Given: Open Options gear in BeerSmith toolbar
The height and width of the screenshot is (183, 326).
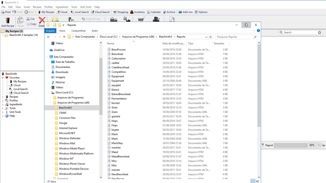Looking at the screenshot, I should 201,12.
